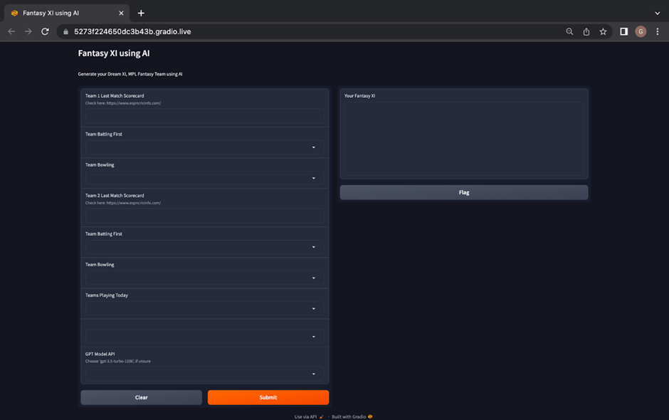The width and height of the screenshot is (669, 420).
Task: Open Team 2's Team Batting First dropdown
Action: (x=204, y=247)
